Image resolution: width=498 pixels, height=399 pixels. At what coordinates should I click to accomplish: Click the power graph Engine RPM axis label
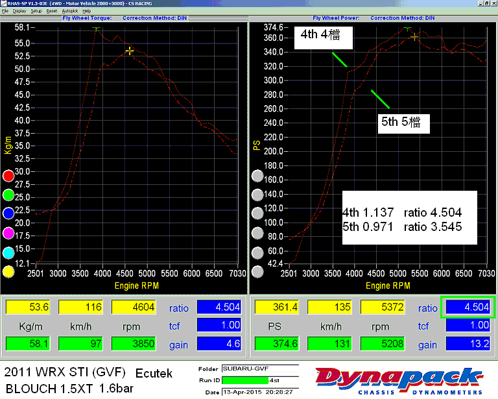(x=388, y=285)
